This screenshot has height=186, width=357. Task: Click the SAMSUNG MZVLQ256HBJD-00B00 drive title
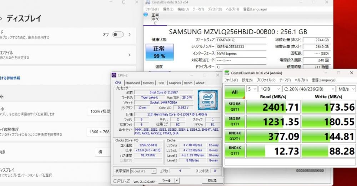pos(238,32)
